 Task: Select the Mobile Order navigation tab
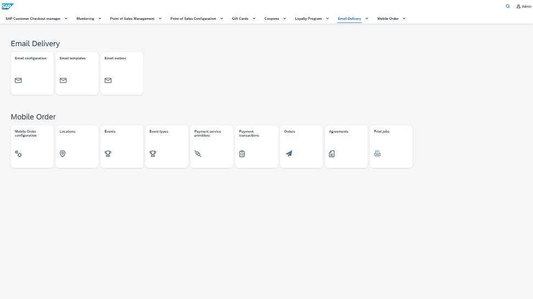(388, 19)
